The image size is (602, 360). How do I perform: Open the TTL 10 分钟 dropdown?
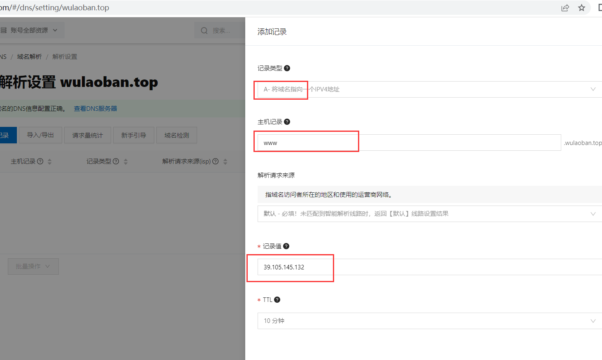click(428, 321)
